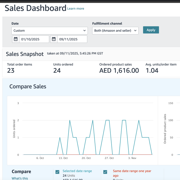Click the 27. Oct label on chart axis

tap(109, 158)
